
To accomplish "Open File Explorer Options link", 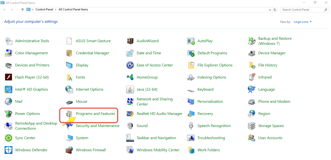I will (x=215, y=65).
